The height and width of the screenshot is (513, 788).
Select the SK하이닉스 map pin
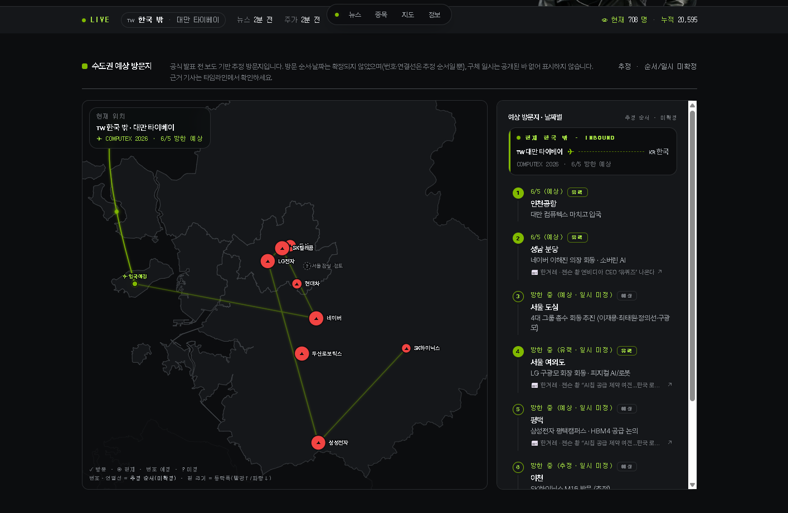[x=406, y=348]
